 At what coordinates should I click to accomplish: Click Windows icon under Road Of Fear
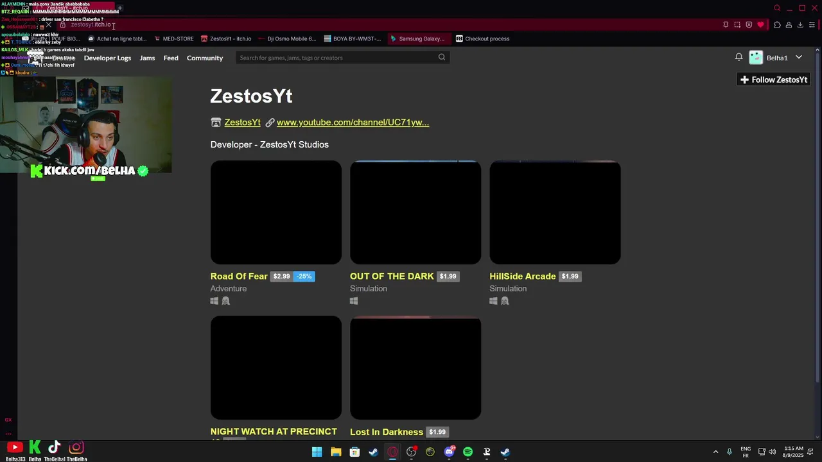pyautogui.click(x=214, y=301)
